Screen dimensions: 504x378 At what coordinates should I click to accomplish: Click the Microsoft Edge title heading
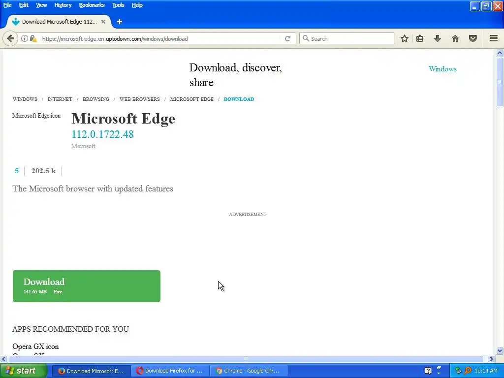tap(124, 119)
